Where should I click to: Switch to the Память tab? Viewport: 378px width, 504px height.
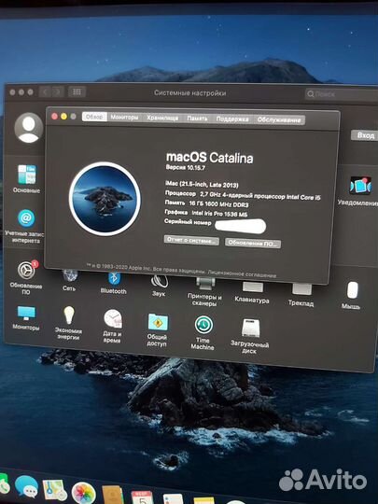click(197, 119)
